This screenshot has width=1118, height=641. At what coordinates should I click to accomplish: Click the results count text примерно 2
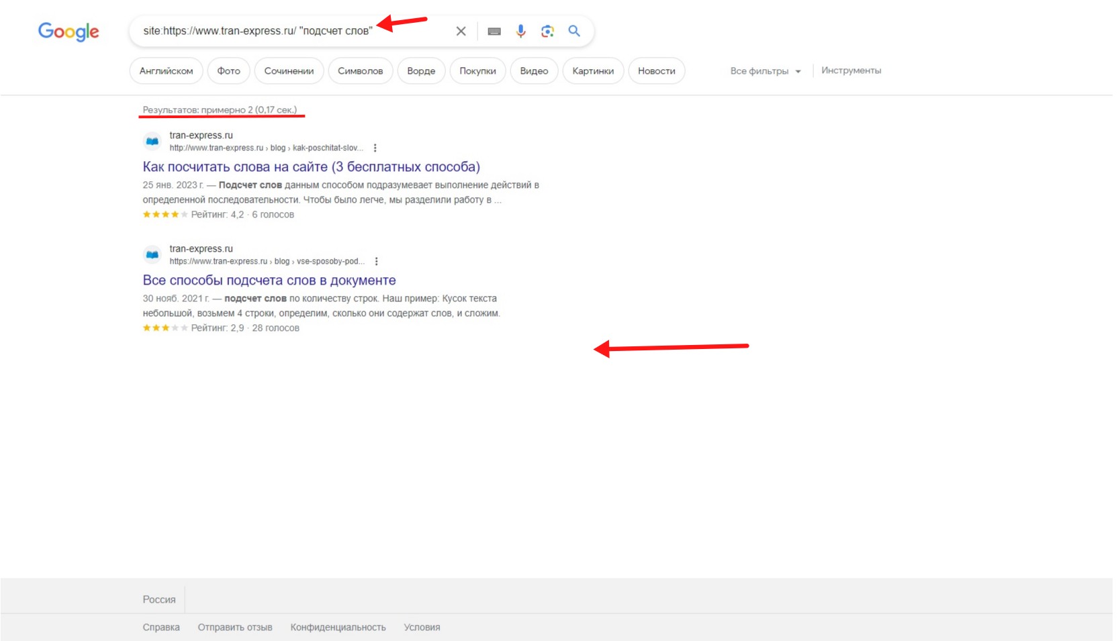[220, 109]
